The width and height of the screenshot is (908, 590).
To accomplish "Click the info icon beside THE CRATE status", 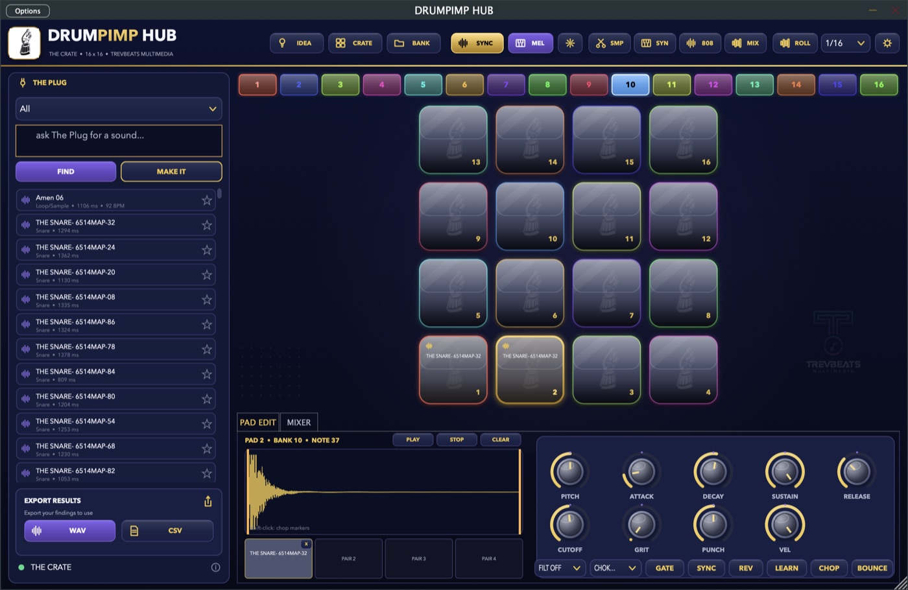I will pos(215,567).
